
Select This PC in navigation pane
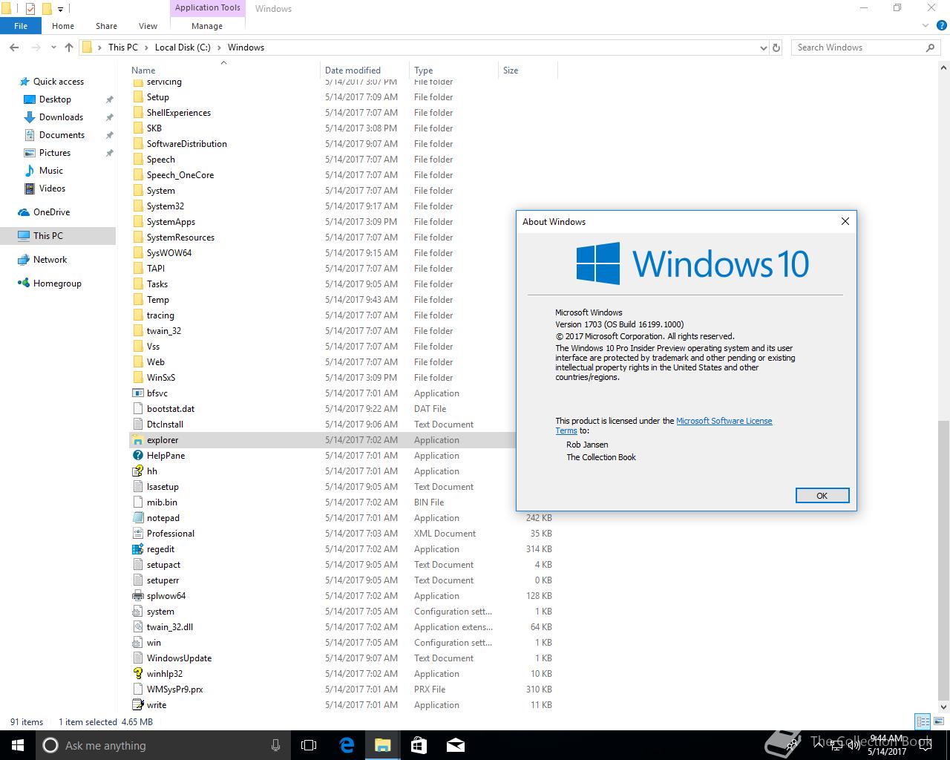[x=58, y=236]
